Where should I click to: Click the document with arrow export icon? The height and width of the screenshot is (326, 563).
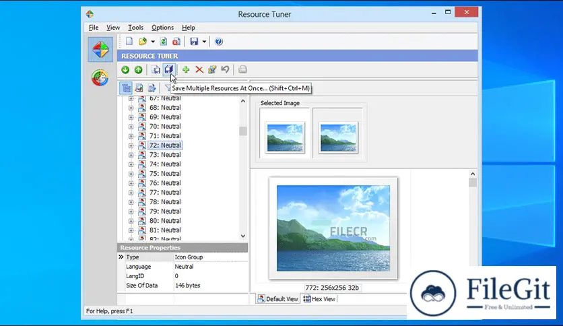point(152,88)
